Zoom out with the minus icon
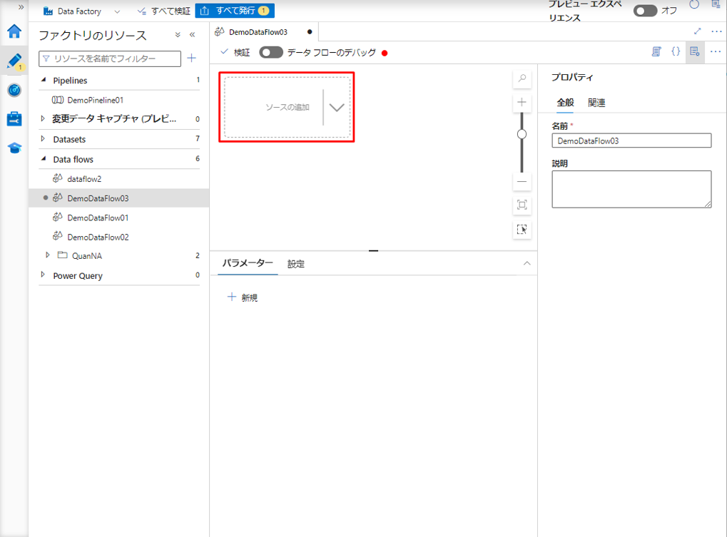 (x=522, y=182)
